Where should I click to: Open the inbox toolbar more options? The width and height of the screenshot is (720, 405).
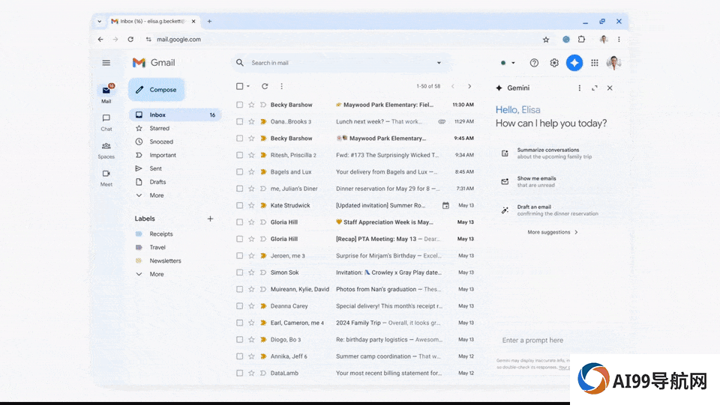[281, 86]
